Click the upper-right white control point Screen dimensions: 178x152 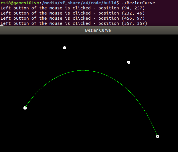point(128,62)
